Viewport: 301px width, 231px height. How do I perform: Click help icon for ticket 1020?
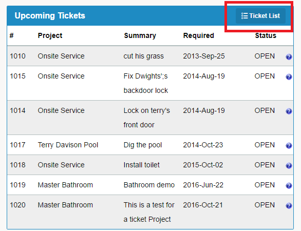click(x=289, y=205)
